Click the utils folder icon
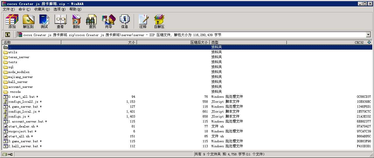The width and height of the screenshot is (374, 158). [6, 52]
